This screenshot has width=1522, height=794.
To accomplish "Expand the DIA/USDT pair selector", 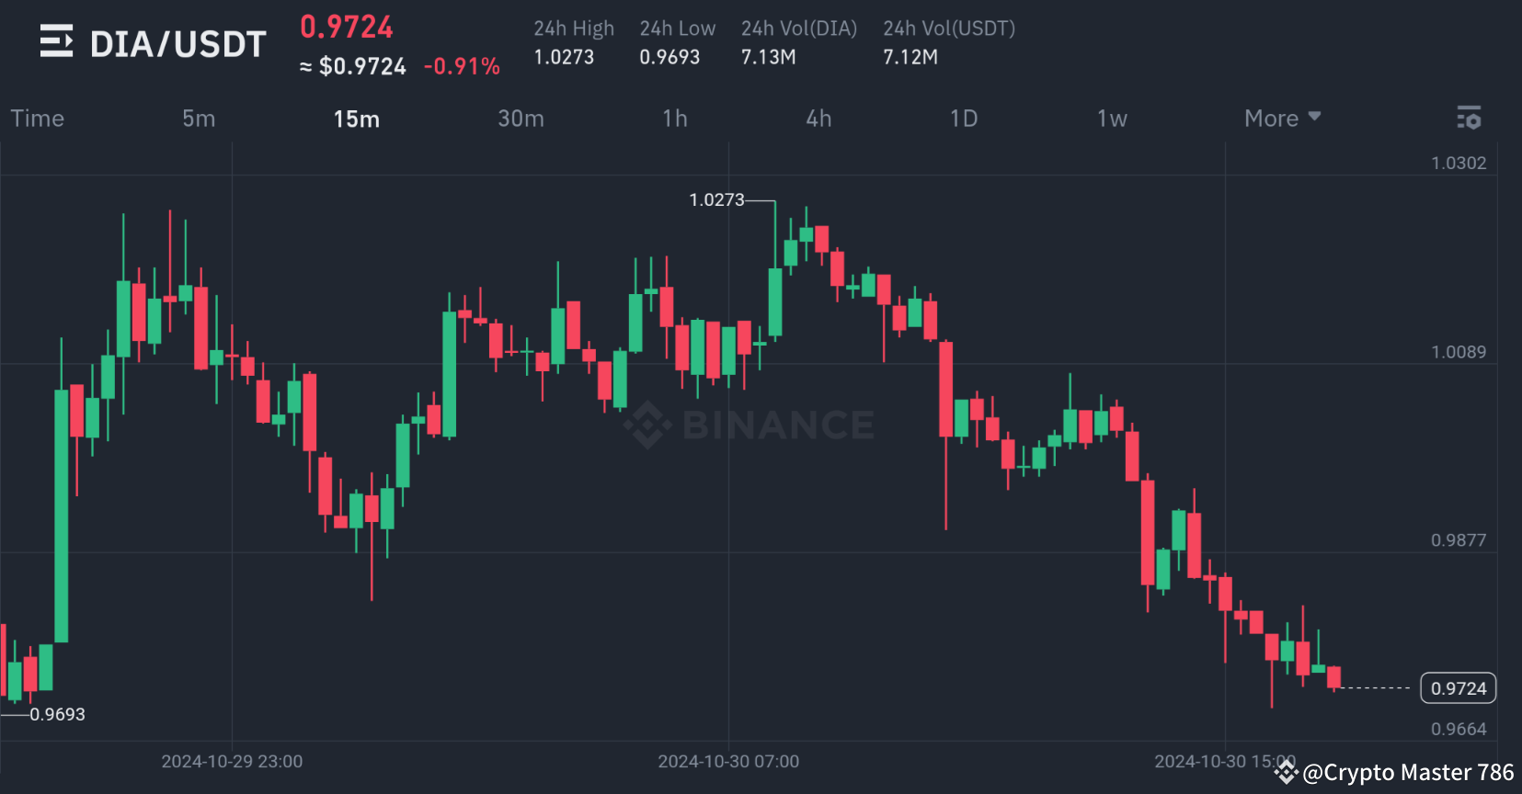I will coord(177,42).
